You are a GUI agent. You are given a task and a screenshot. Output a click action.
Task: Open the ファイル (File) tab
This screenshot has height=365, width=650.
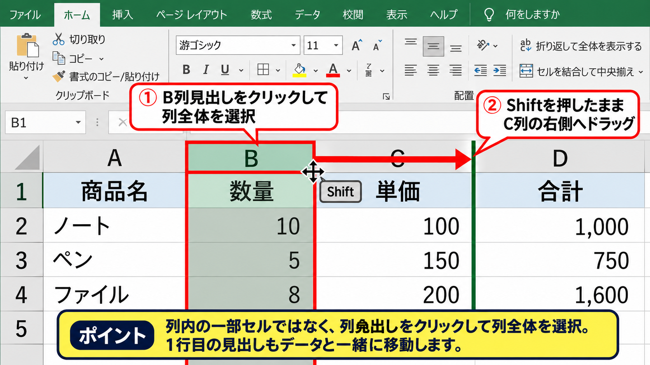click(x=25, y=15)
